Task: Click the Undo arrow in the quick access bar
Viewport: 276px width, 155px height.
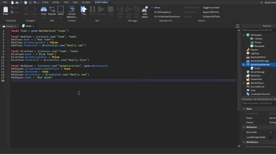Action: [x=35, y=3]
